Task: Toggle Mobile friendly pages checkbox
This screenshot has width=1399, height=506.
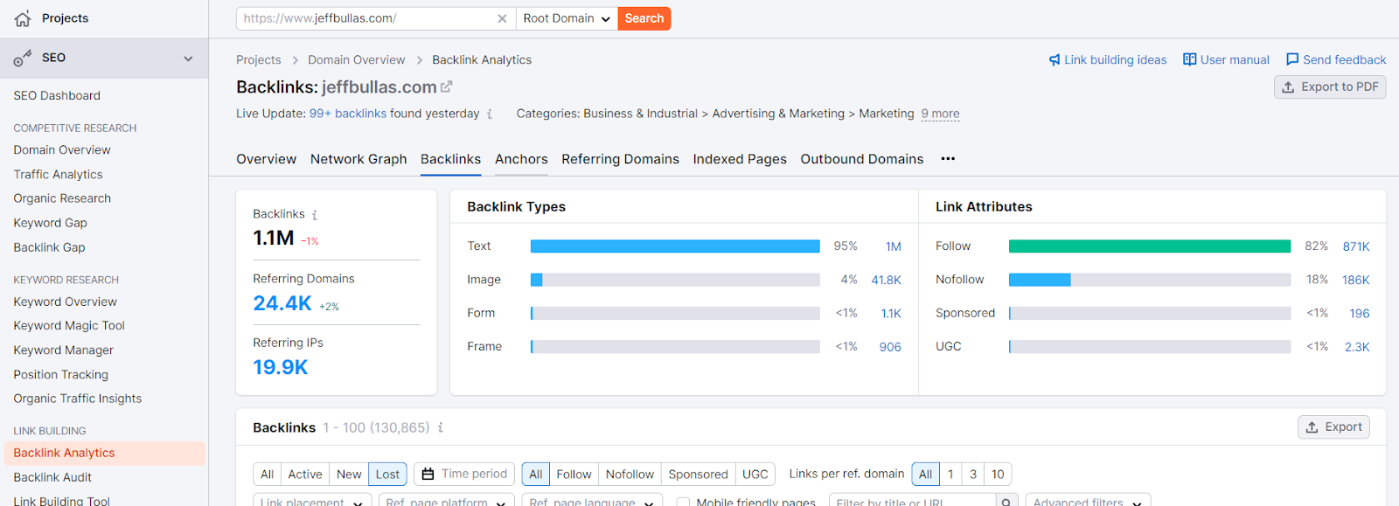Action: [x=683, y=503]
